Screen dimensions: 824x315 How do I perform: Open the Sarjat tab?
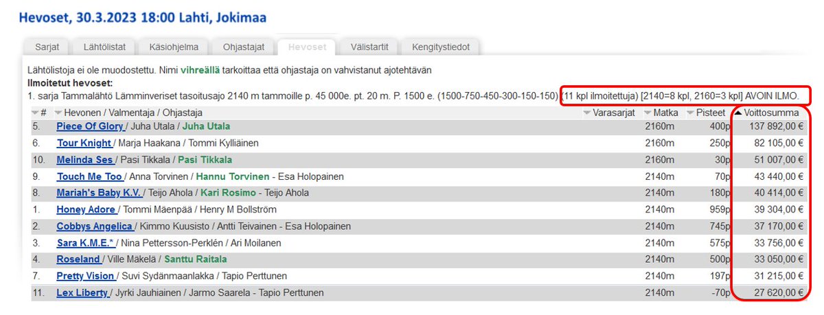[47, 47]
